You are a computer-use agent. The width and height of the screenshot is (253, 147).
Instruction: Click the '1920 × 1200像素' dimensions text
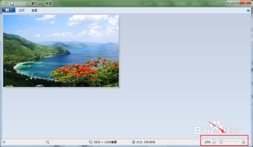(x=105, y=142)
